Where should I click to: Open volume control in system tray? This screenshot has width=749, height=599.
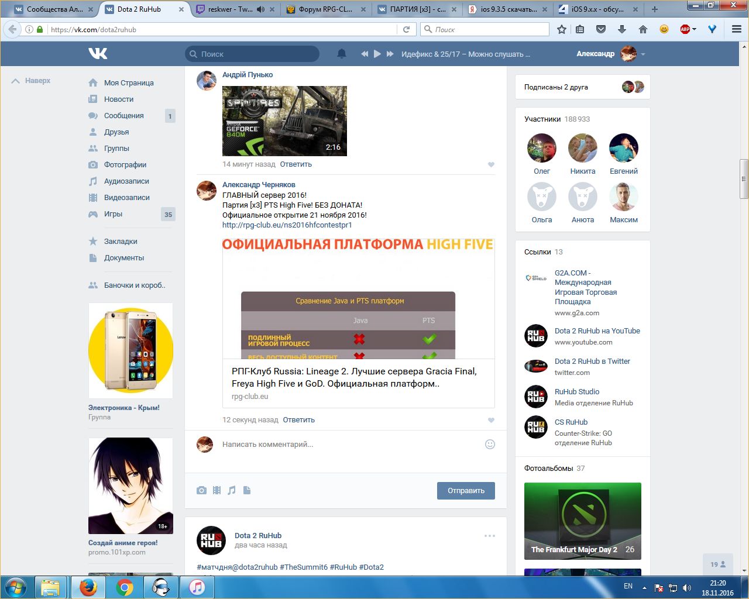(x=687, y=587)
